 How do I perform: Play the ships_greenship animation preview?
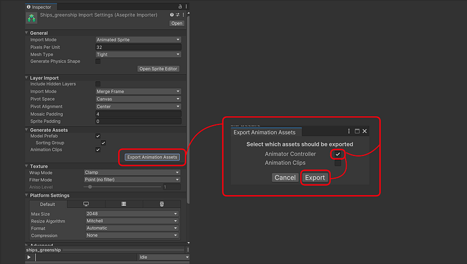tap(29, 257)
